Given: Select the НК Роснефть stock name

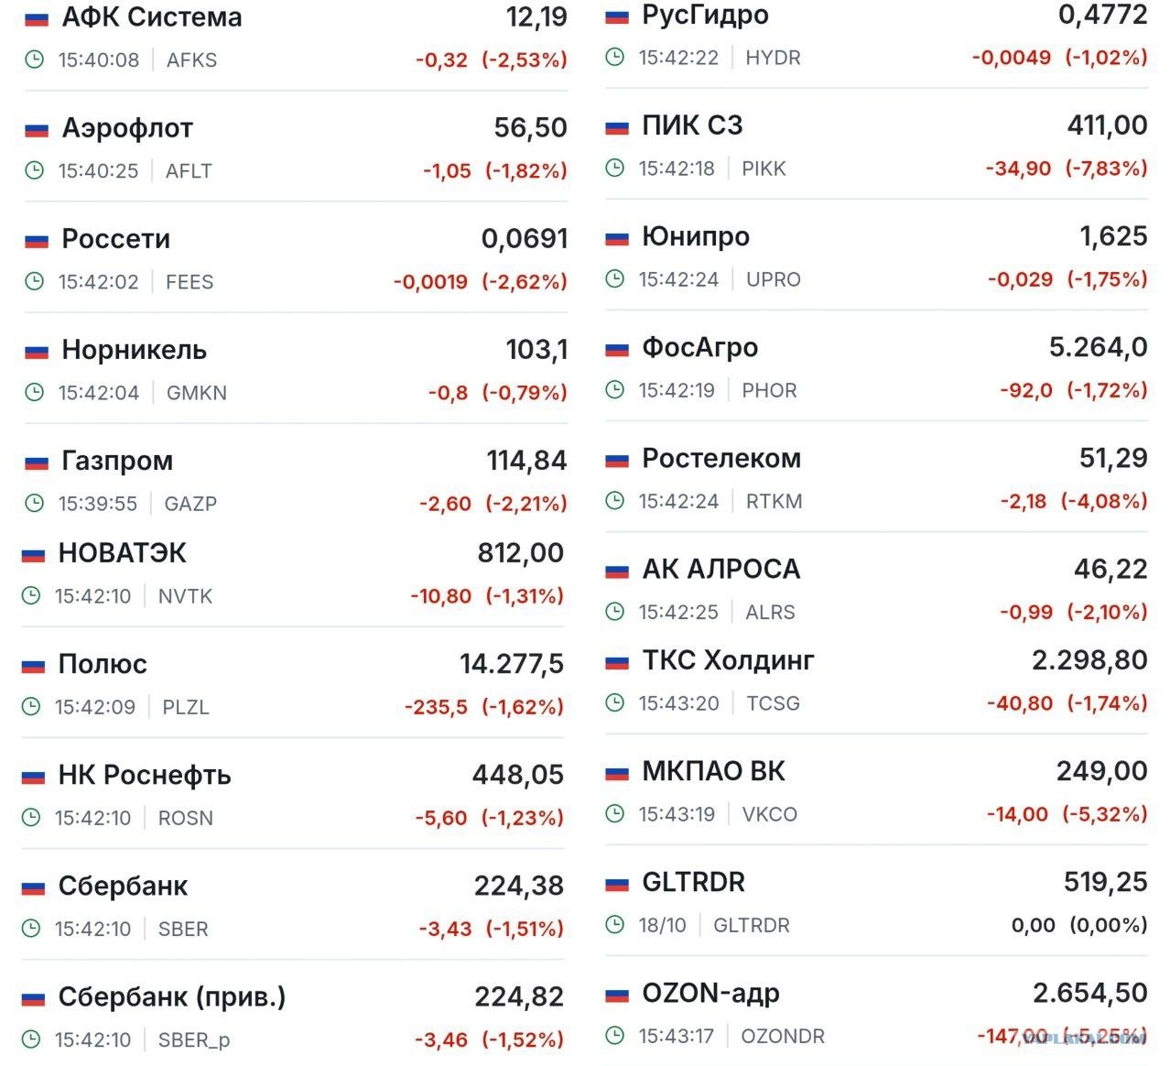Looking at the screenshot, I should pos(145,776).
